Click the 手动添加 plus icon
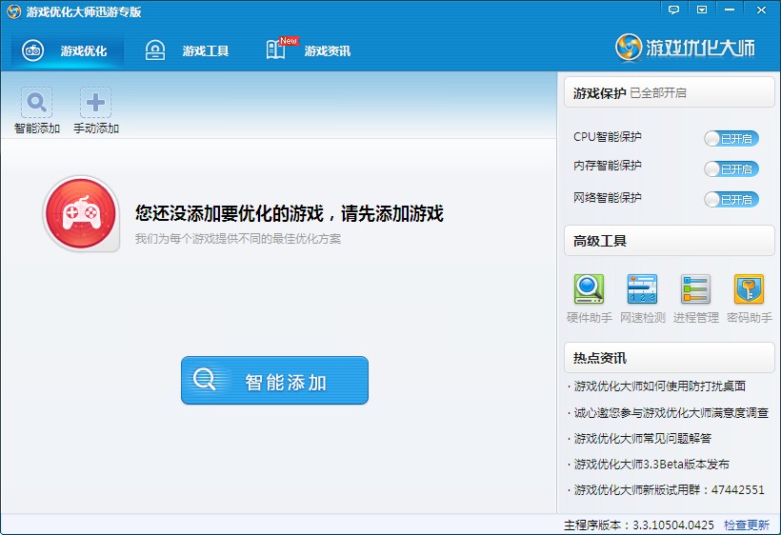 pyautogui.click(x=95, y=103)
